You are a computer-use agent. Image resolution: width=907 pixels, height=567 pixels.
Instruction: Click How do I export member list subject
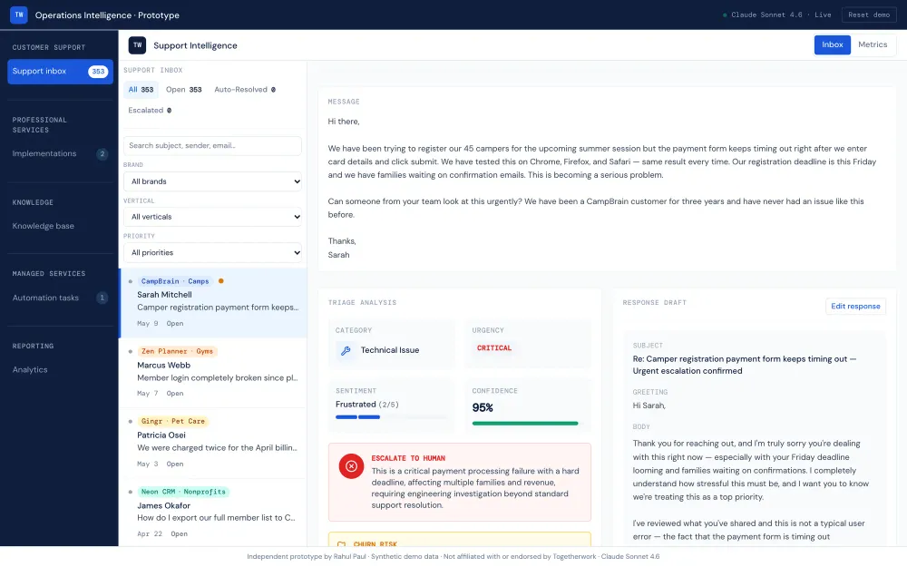pyautogui.click(x=216, y=518)
